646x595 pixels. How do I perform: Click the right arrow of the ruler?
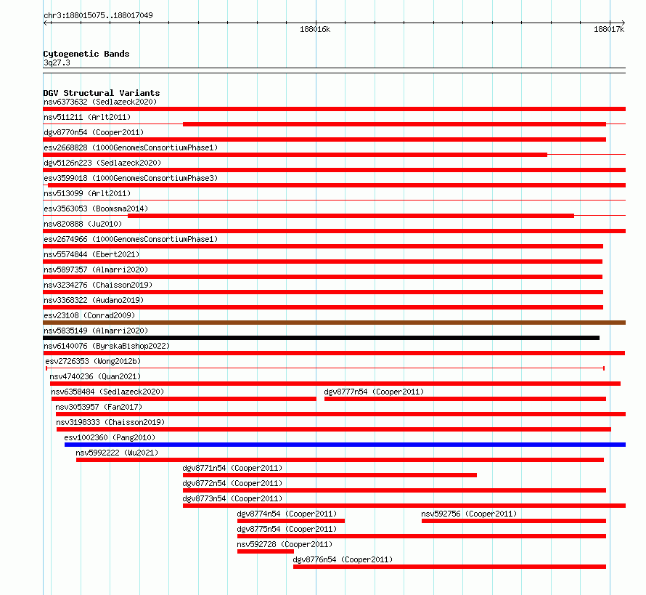pos(623,23)
